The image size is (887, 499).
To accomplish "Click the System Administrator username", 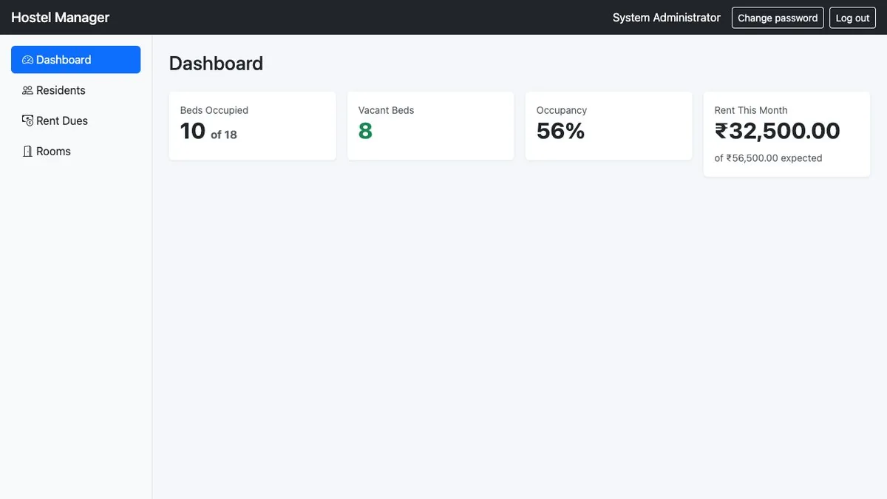I will pyautogui.click(x=667, y=18).
